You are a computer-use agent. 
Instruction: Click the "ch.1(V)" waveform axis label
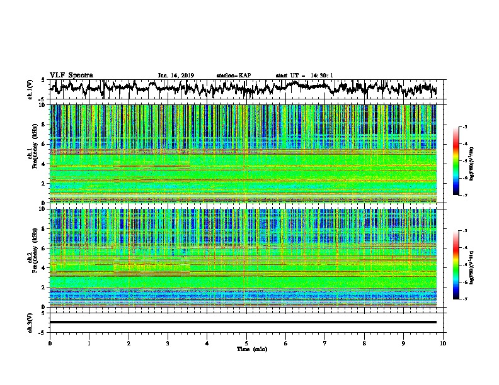click(x=30, y=89)
